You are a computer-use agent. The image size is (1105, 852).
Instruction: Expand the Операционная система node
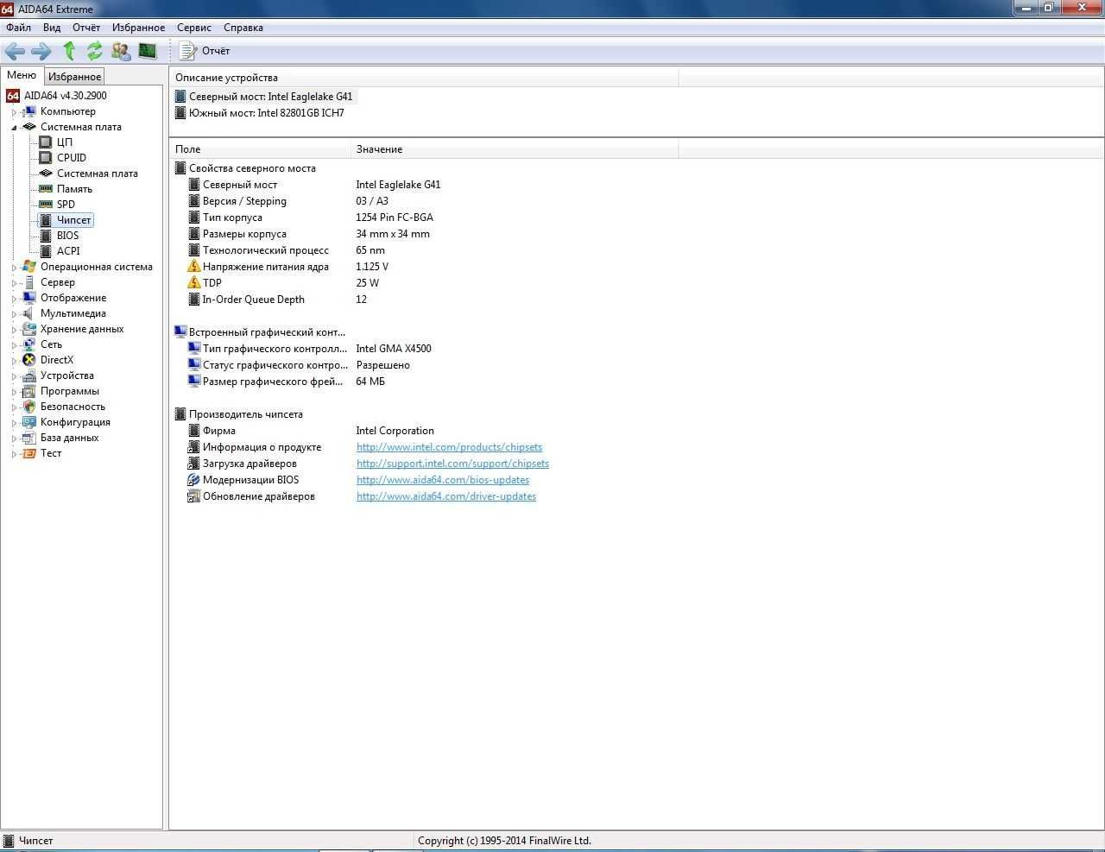(x=14, y=268)
